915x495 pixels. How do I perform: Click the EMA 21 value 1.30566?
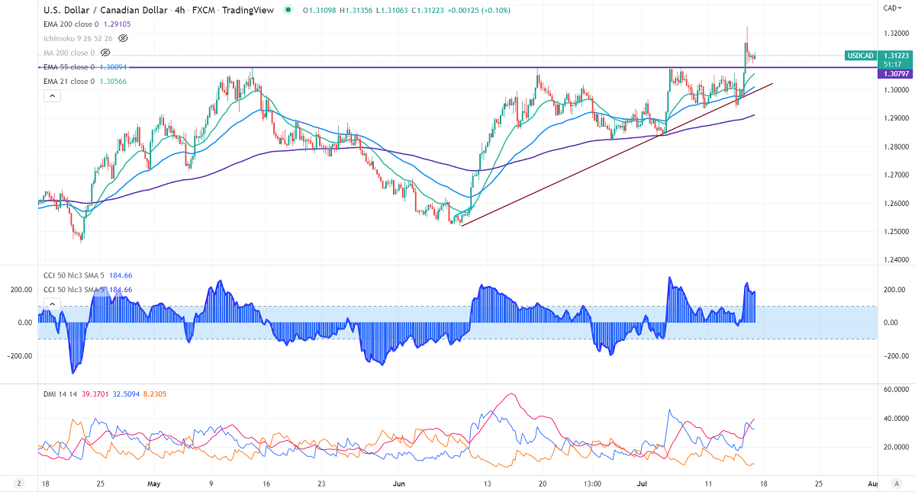click(113, 81)
